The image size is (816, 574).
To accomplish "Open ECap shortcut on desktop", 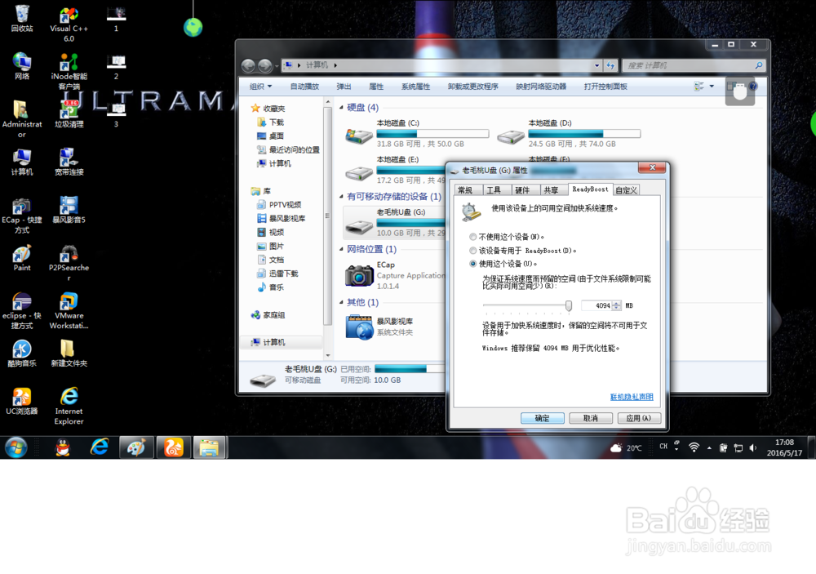I will click(x=22, y=215).
